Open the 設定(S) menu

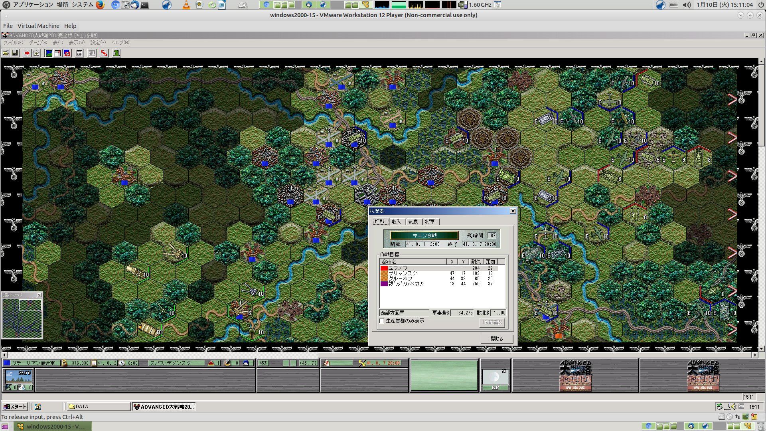coord(98,43)
